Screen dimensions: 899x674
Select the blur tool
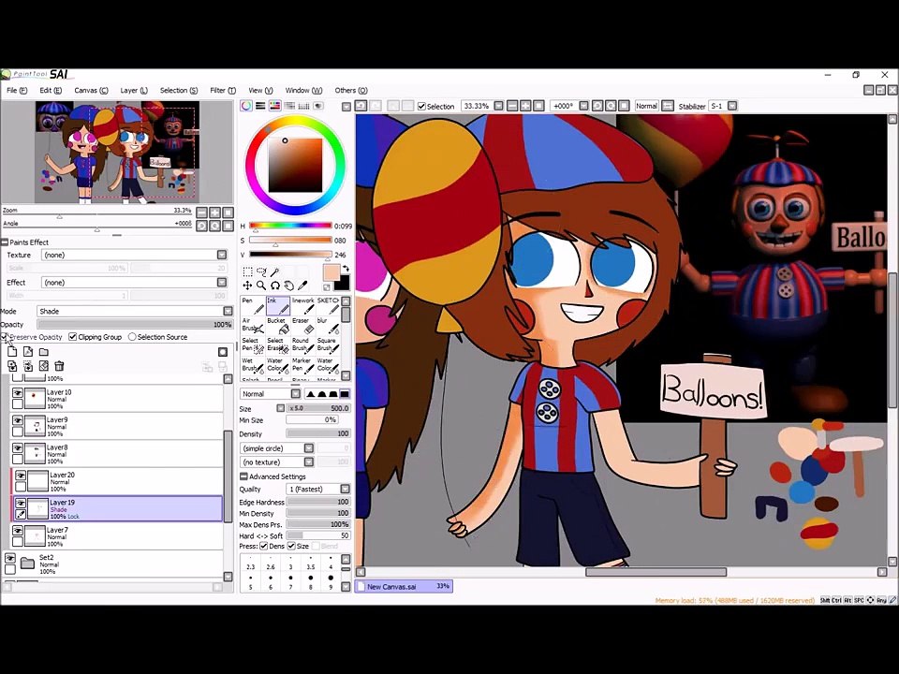(x=328, y=326)
